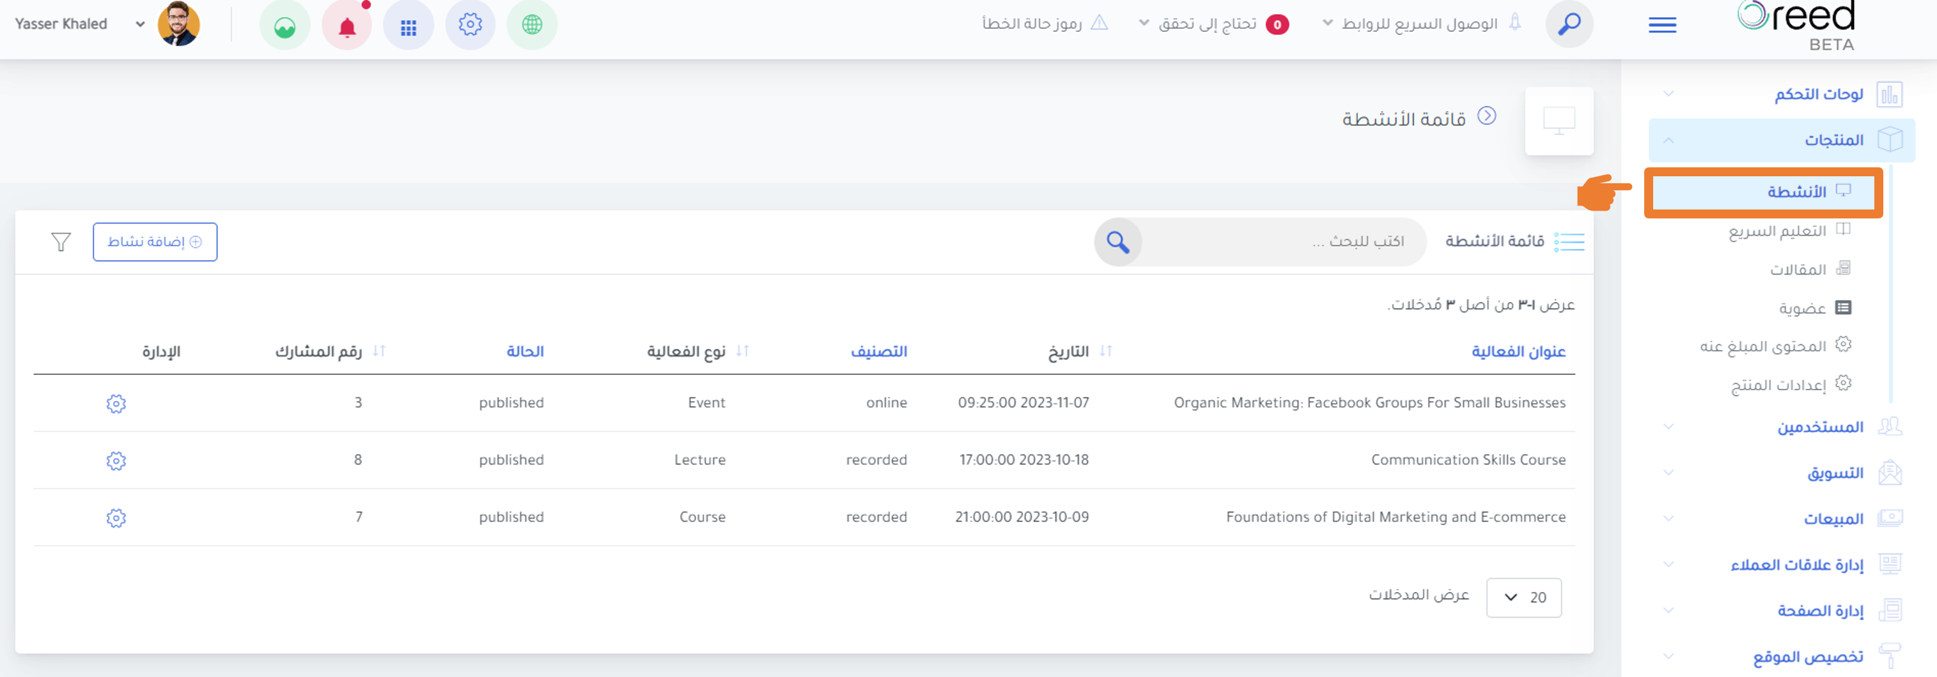Click the عنوان الفعالية column header link
Image resolution: width=1937 pixels, height=677 pixels.
(1518, 352)
